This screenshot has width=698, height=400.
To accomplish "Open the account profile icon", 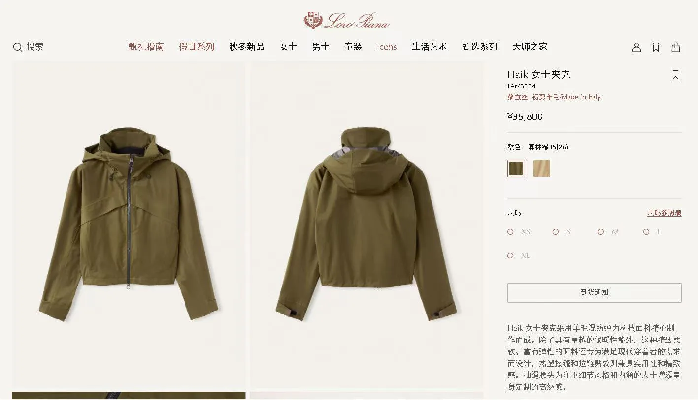I will tap(636, 47).
